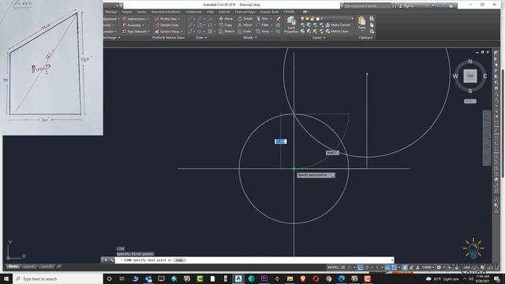Expand the Profile View dropdown arrow
Image resolution: width=505 pixels, height=284 pixels.
click(179, 19)
